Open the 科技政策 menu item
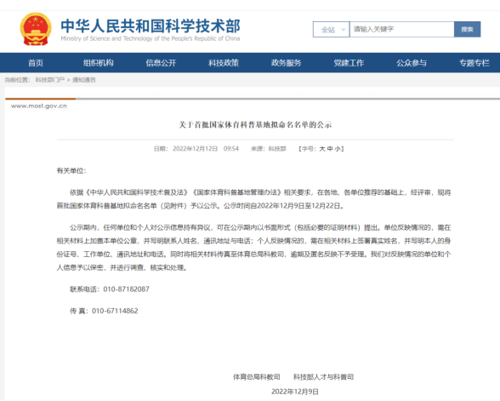The width and height of the screenshot is (500, 401). click(224, 63)
